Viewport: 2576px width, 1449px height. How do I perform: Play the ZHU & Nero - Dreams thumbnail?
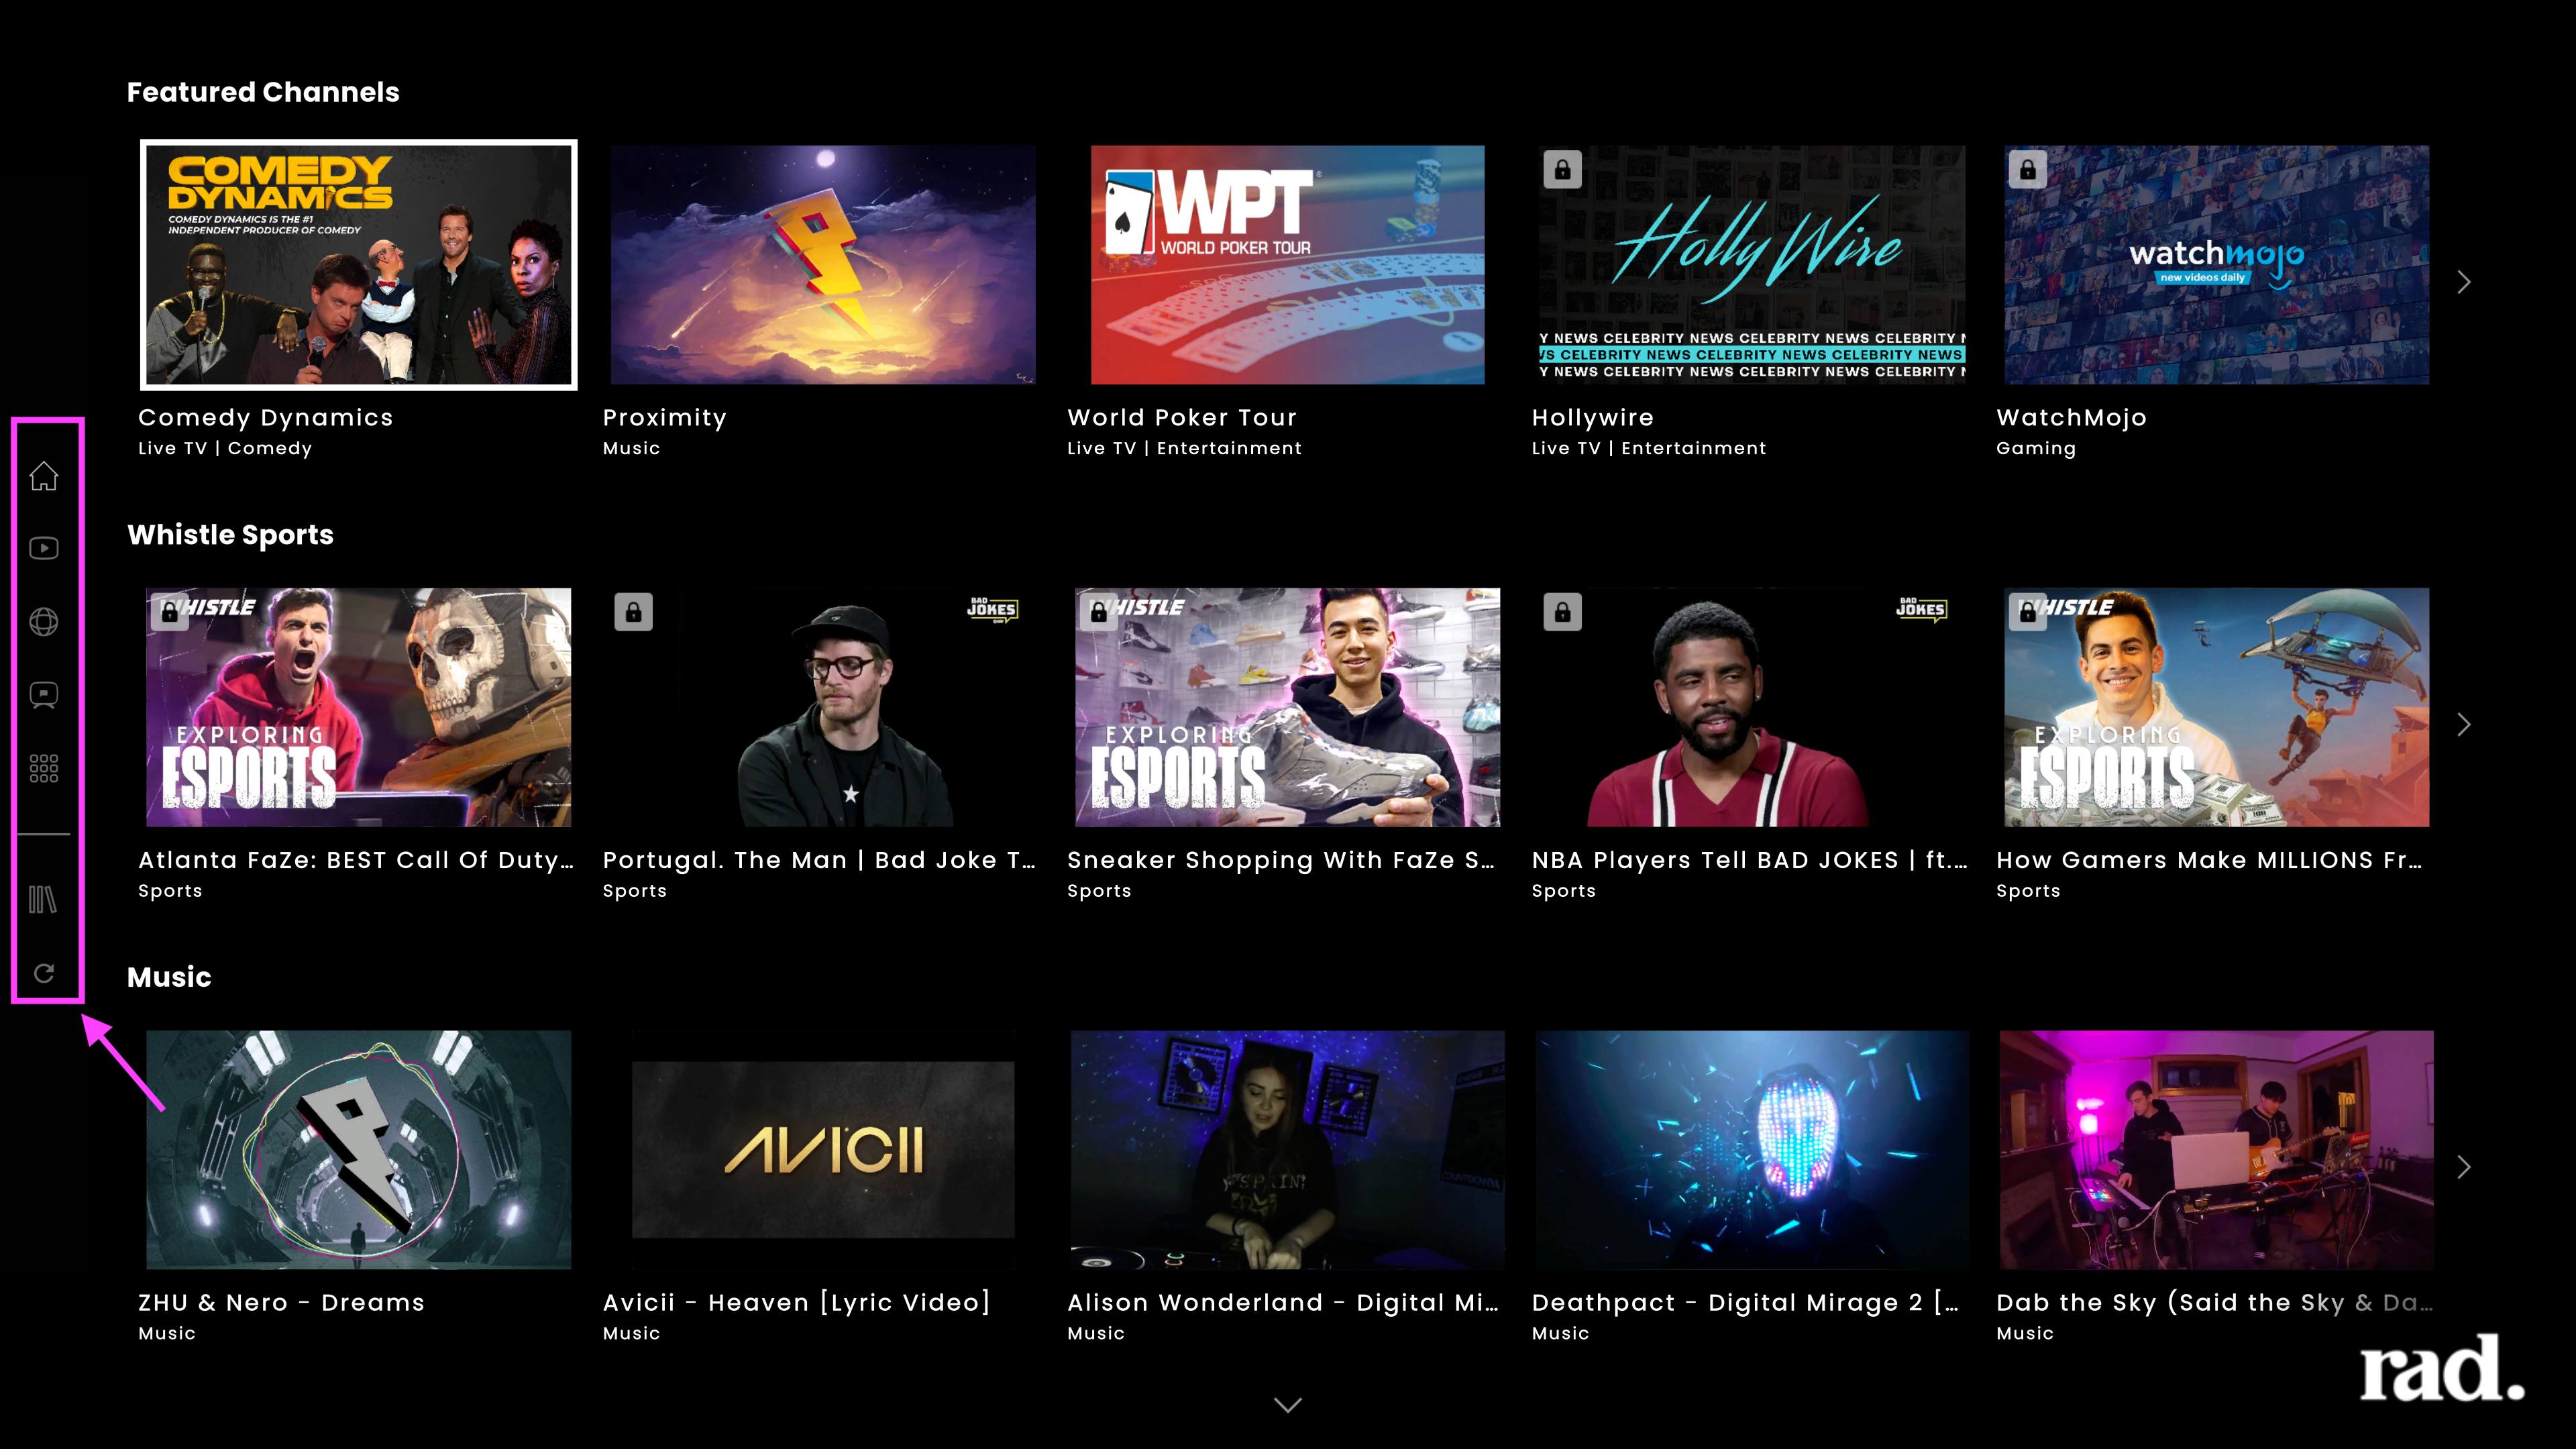(x=359, y=1150)
